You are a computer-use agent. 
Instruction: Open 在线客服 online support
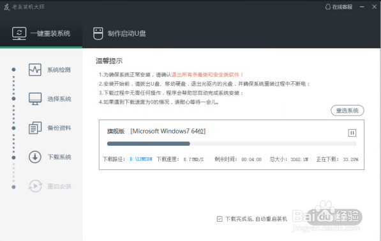[x=339, y=7]
